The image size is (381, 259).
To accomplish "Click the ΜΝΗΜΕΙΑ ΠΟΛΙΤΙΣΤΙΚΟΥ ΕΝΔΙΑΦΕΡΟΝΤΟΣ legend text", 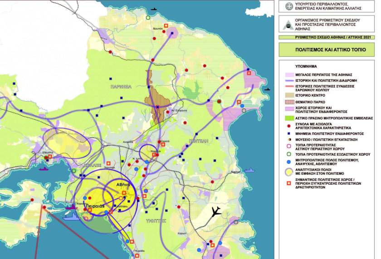I will 329,134.
